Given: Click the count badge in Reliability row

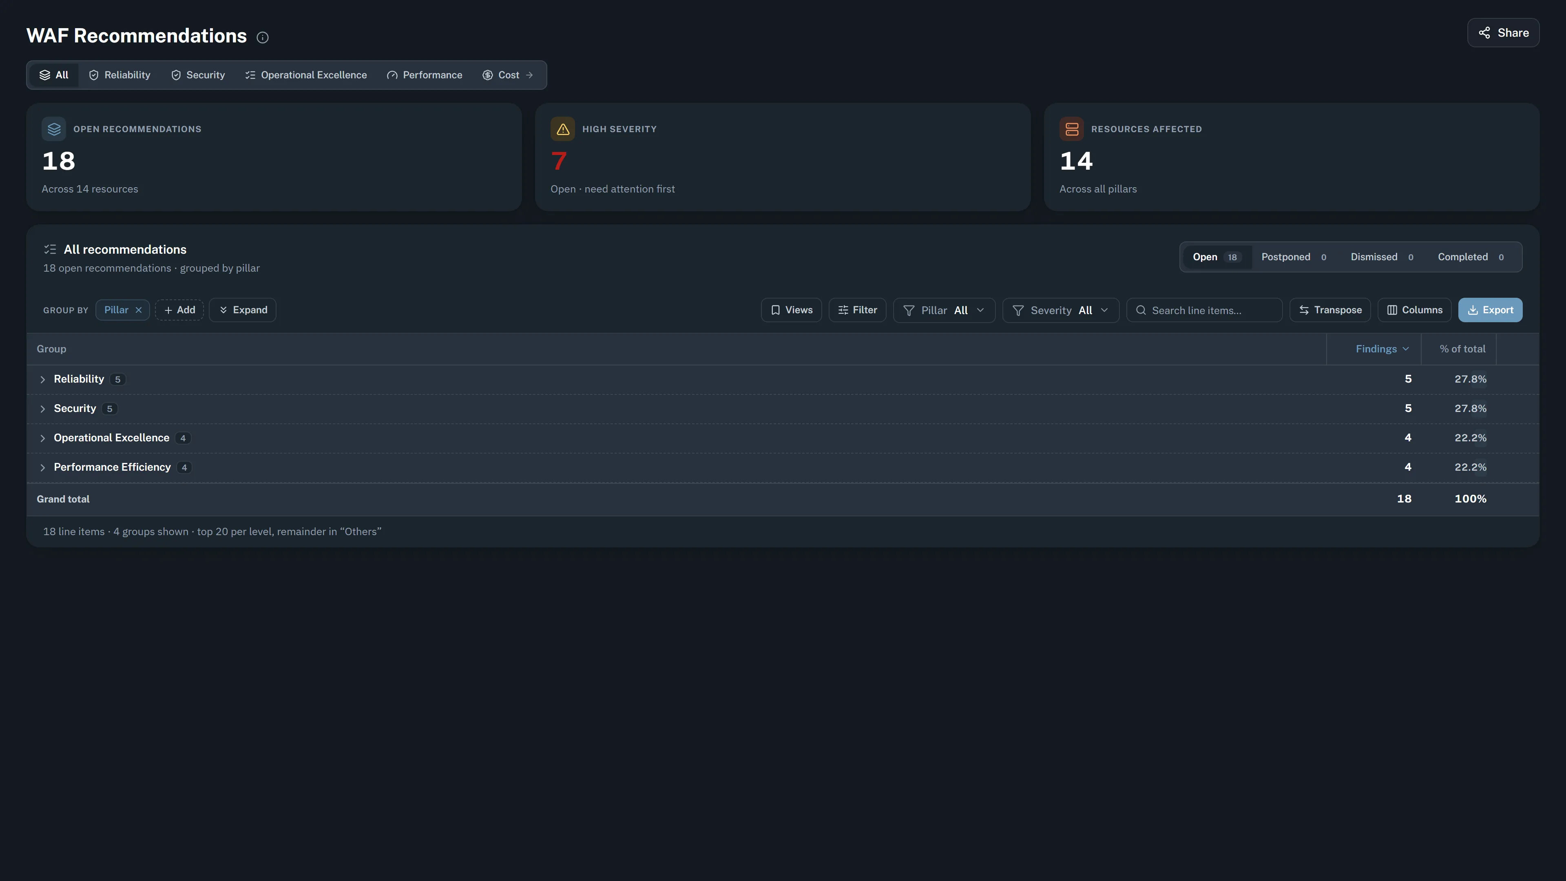Looking at the screenshot, I should 117,379.
